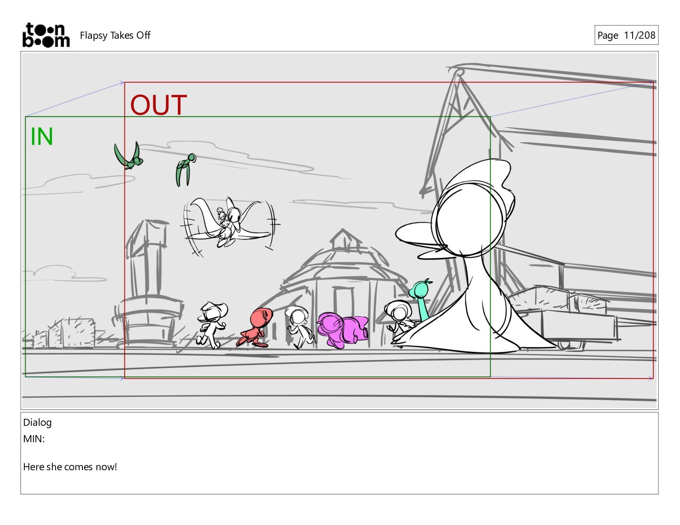Click the 'Here she comes now!' dialog line
This screenshot has height=525, width=680.
70,467
